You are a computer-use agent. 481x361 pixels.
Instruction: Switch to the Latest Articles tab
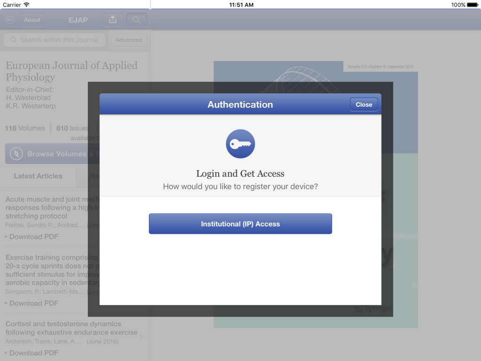click(x=38, y=176)
